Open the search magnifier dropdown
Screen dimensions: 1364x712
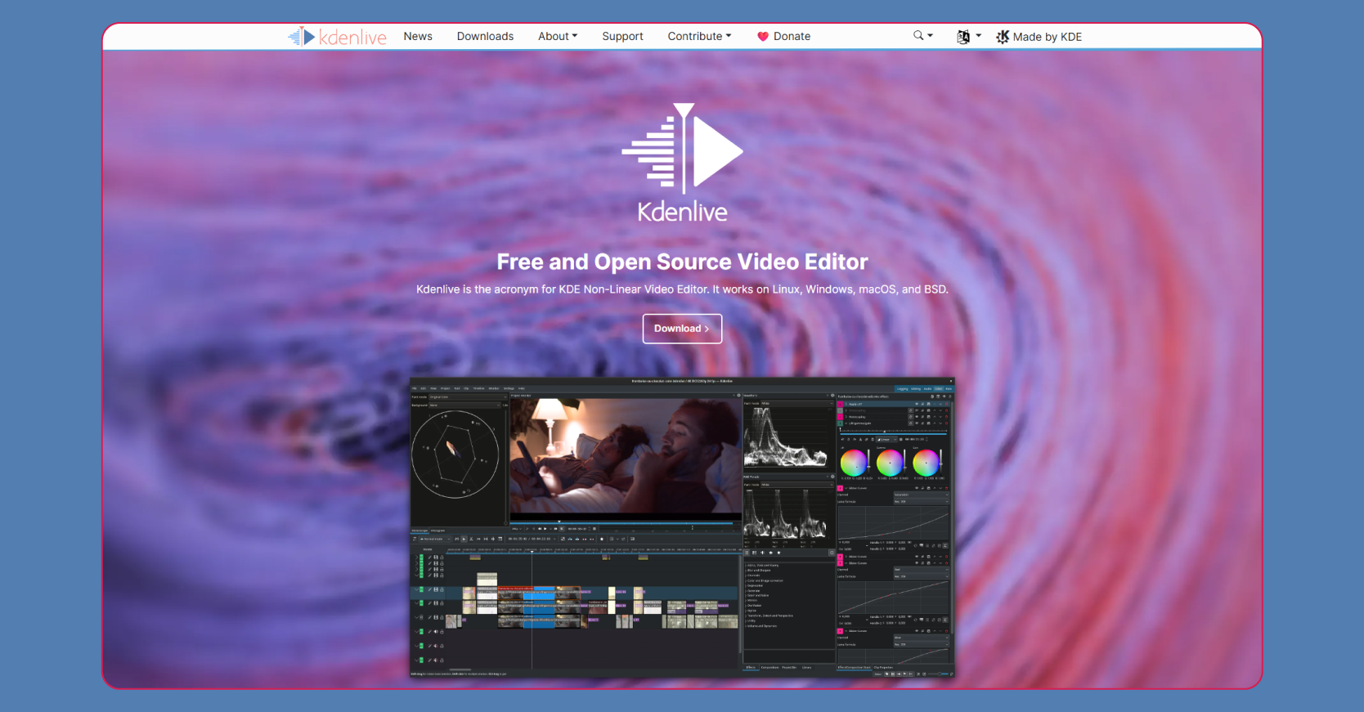tap(923, 36)
